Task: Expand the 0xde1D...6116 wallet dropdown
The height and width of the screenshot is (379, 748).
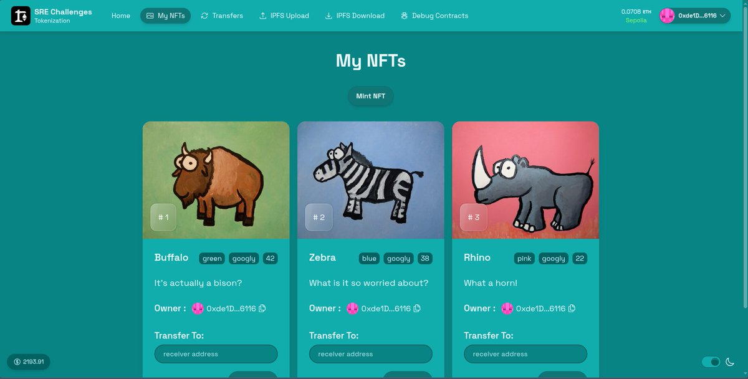Action: (x=722, y=15)
